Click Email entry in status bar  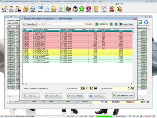coord(133,116)
